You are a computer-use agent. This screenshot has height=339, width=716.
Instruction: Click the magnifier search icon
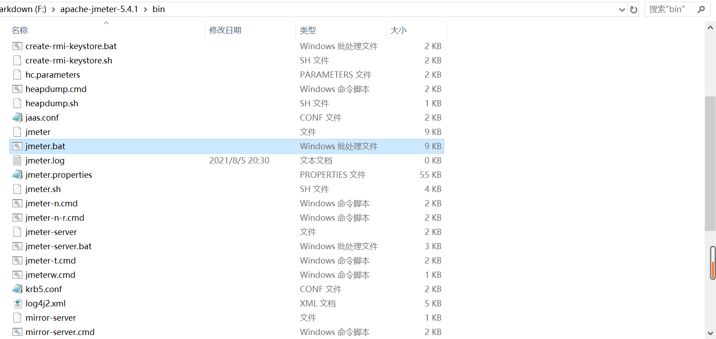(701, 9)
